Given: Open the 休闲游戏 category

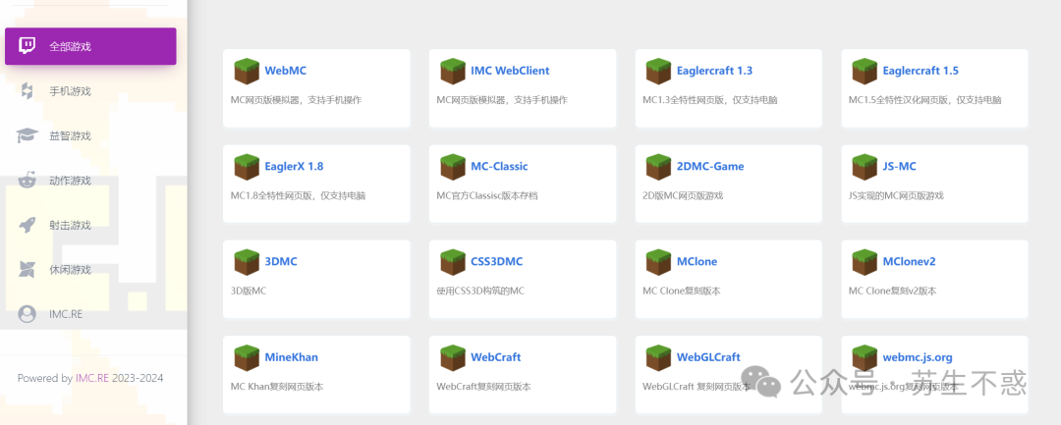Looking at the screenshot, I should click(90, 270).
